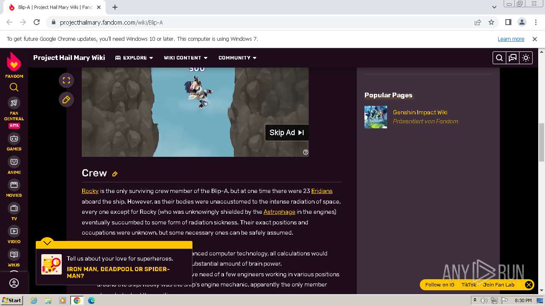Open the sidebar search magnifier
This screenshot has width=545, height=306.
click(14, 88)
